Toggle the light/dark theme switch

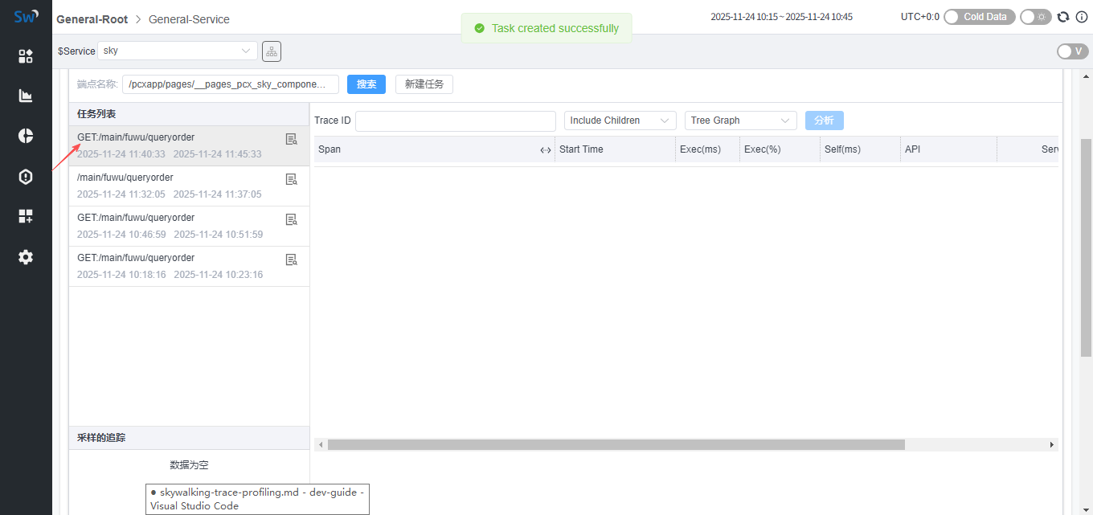1035,17
